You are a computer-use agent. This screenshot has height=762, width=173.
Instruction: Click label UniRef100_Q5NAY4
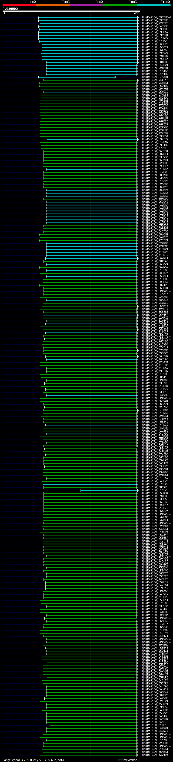pos(155,47)
